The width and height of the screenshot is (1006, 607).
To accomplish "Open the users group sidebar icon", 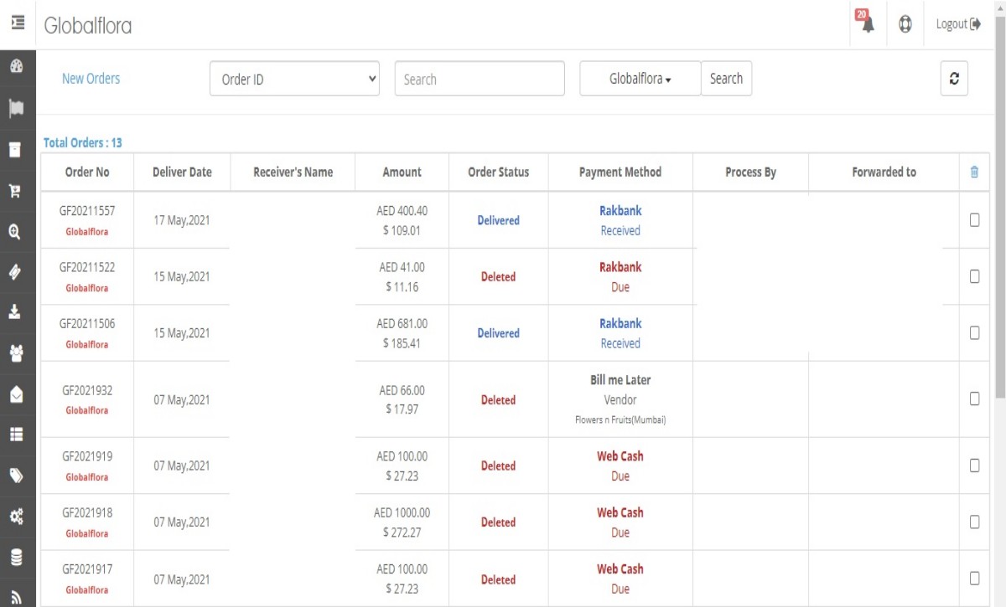I will pos(15,353).
